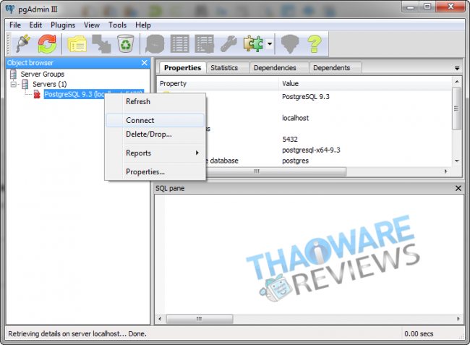Collapse the Servers (1) tree node

point(14,84)
